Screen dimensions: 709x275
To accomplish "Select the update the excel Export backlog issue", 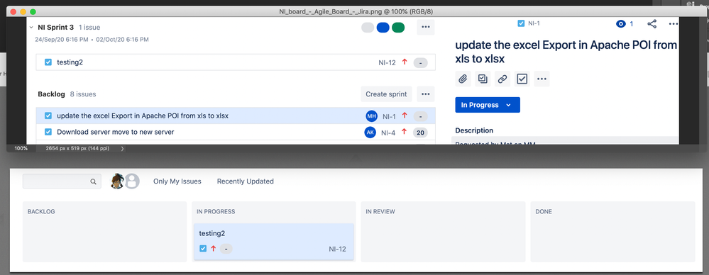I will pos(236,116).
